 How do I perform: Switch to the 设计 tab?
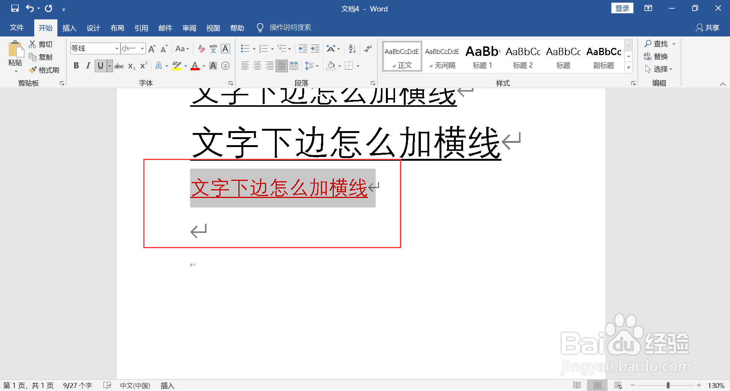(93, 28)
